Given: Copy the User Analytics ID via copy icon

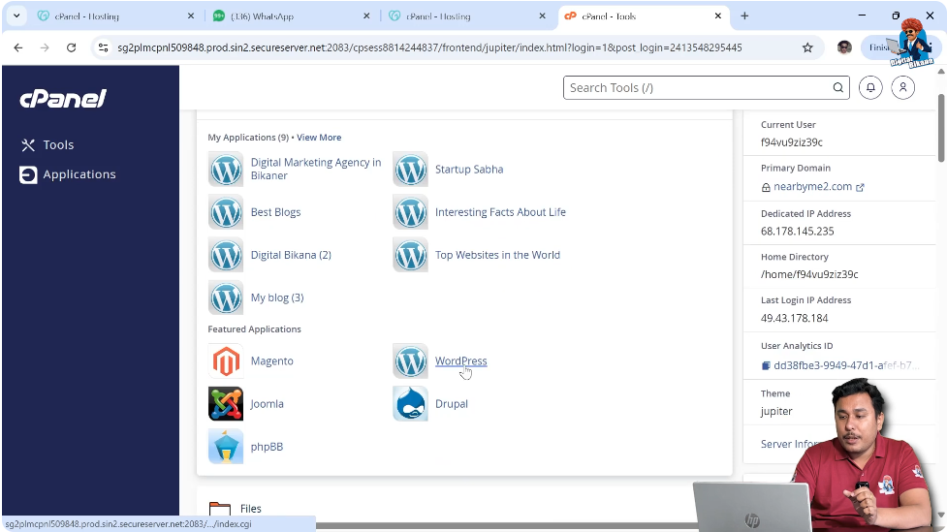Looking at the screenshot, I should click(765, 365).
